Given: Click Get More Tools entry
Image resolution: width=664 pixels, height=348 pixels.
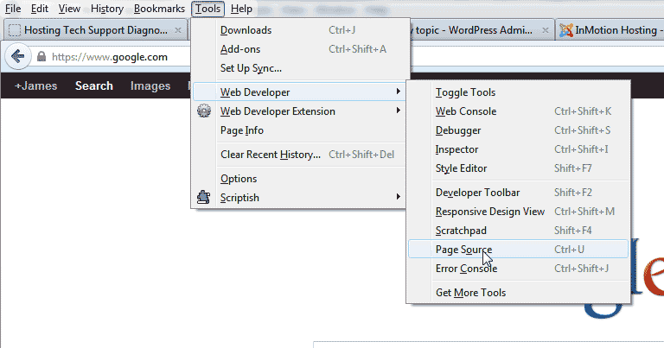Looking at the screenshot, I should pos(470,293).
